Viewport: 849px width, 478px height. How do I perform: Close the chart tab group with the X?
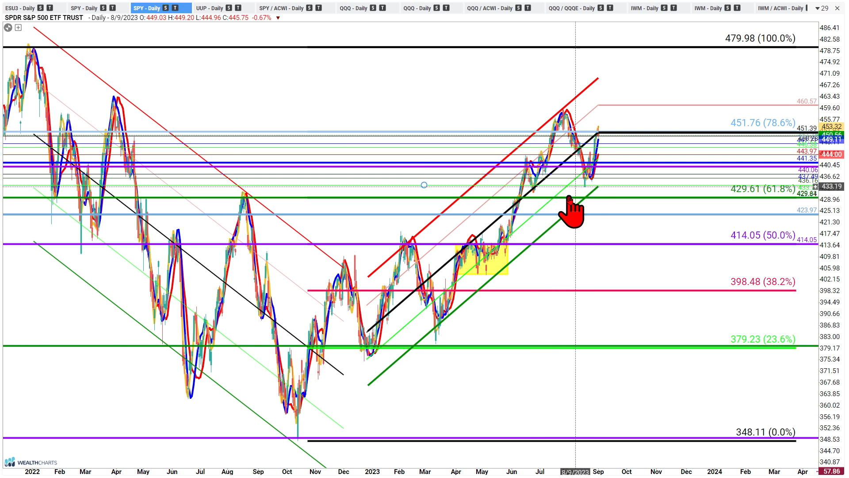coord(838,8)
